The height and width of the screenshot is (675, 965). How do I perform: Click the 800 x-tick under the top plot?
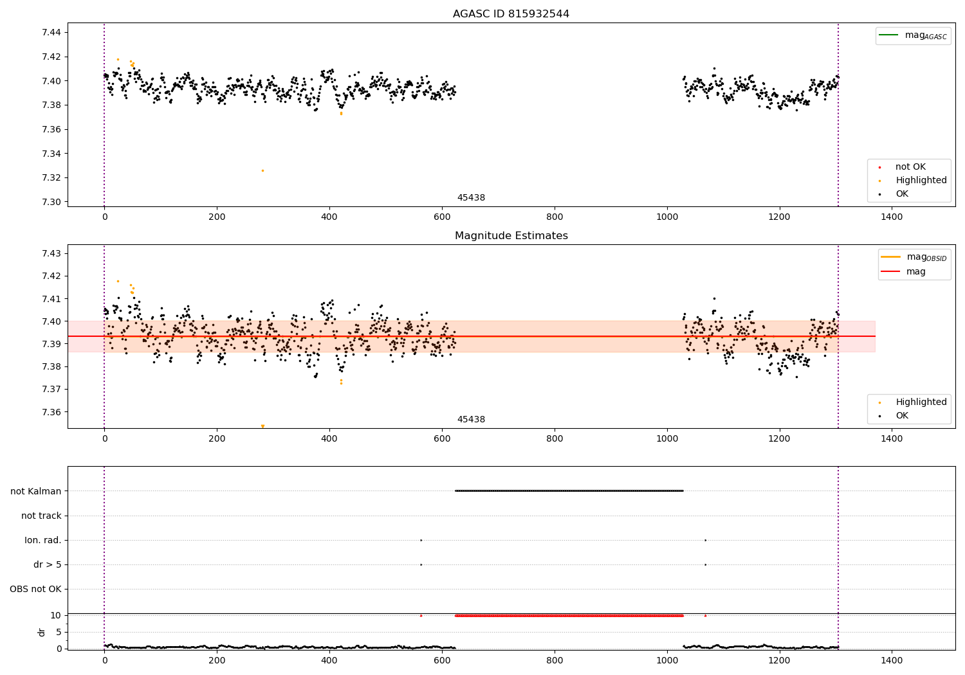click(x=554, y=217)
